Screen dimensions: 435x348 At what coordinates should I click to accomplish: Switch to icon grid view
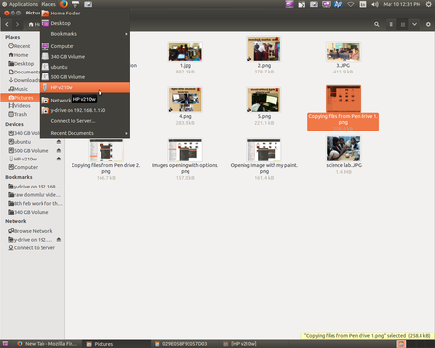point(402,24)
